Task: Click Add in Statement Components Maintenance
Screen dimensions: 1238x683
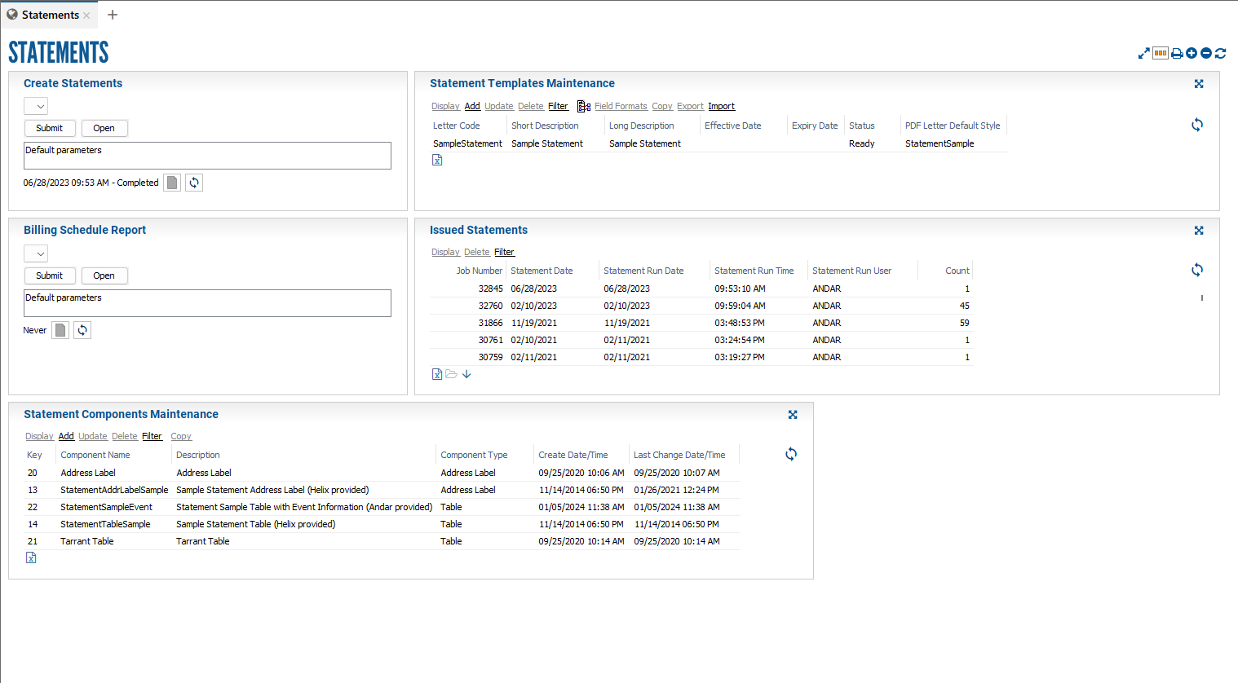Action: pyautogui.click(x=66, y=436)
